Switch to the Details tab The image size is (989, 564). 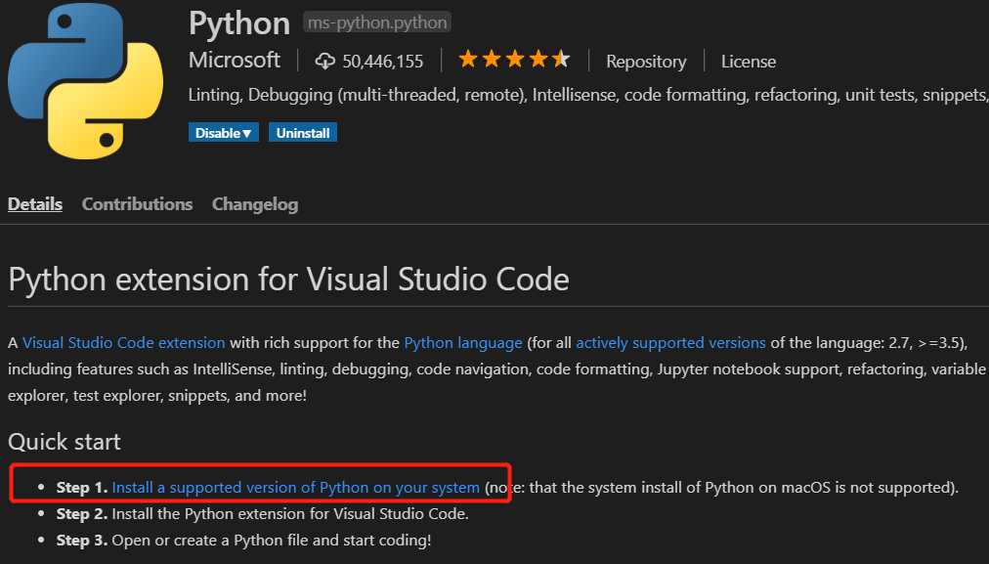(35, 203)
